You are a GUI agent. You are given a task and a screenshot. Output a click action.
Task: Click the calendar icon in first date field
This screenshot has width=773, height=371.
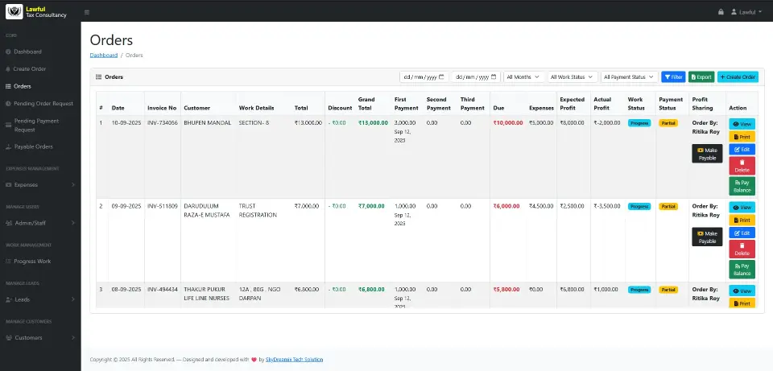pyautogui.click(x=442, y=77)
